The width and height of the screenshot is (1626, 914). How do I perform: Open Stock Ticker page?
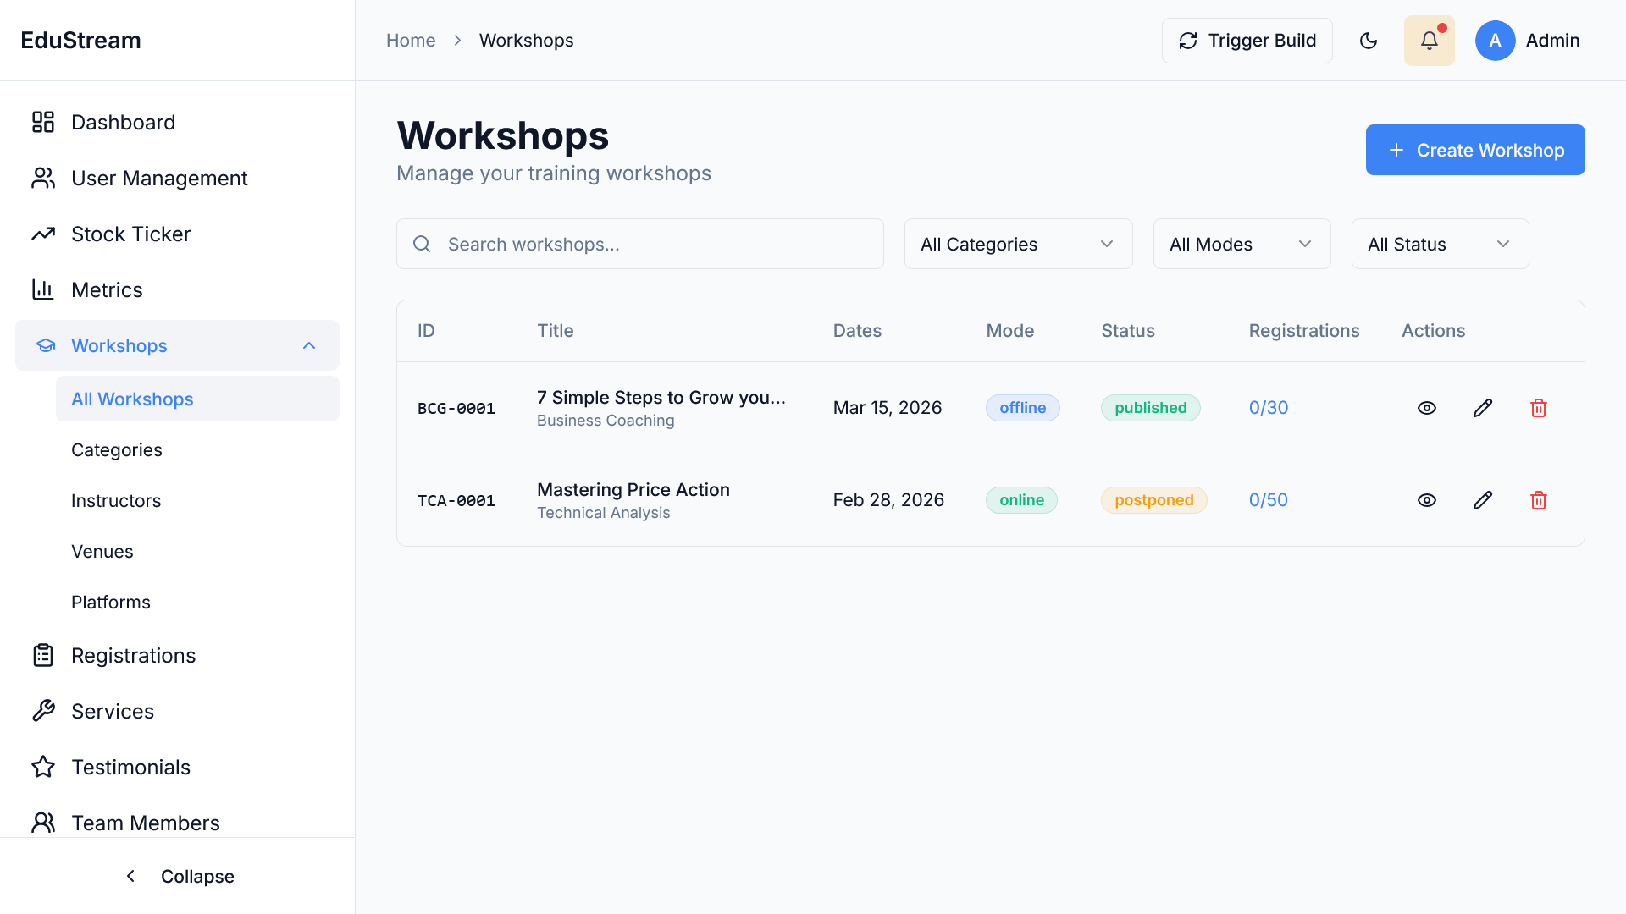[x=177, y=234]
